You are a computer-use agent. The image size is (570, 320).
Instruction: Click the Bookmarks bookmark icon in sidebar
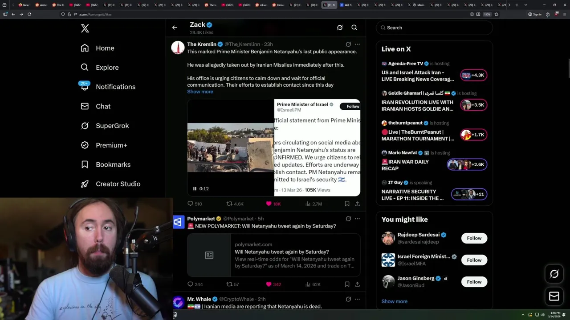[85, 164]
